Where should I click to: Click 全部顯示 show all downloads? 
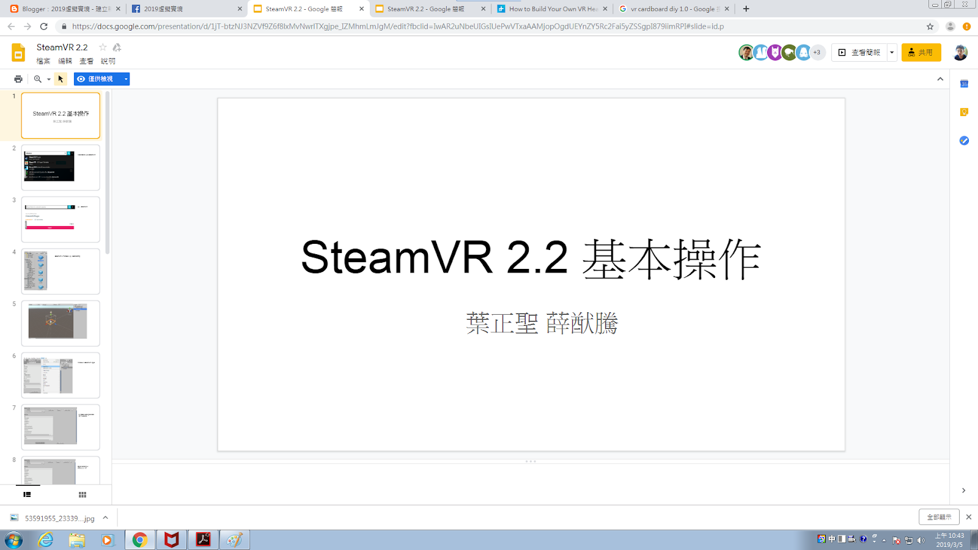click(x=939, y=517)
